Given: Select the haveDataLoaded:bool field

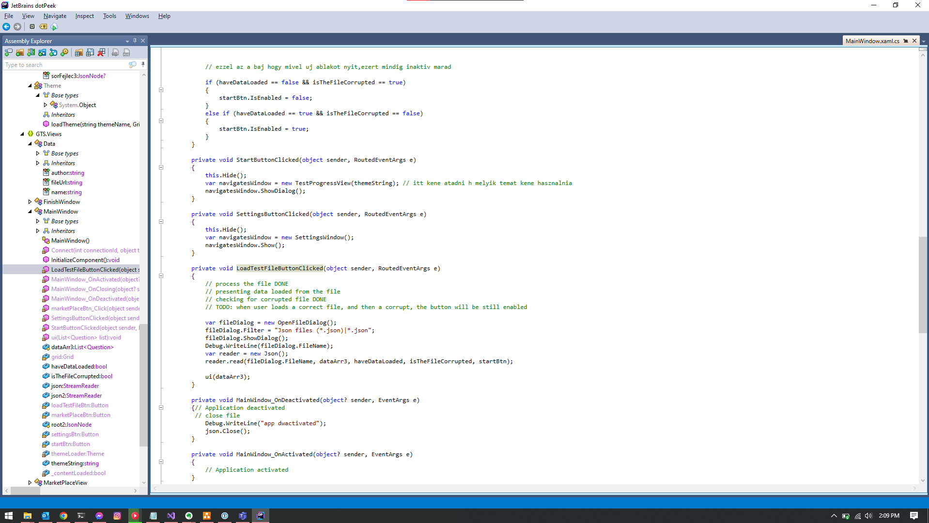Looking at the screenshot, I should point(79,367).
